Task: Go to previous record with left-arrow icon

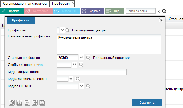Action: point(27,103)
